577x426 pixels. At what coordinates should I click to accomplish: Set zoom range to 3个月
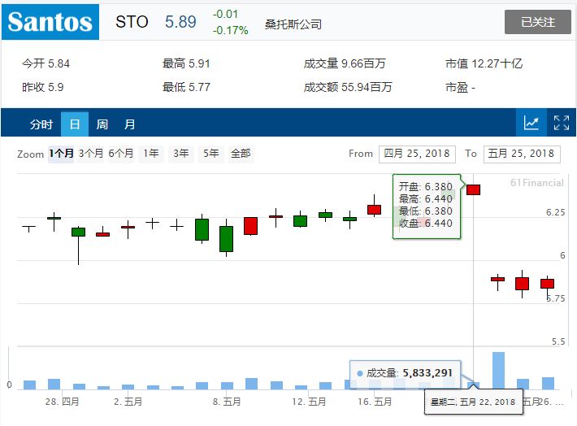tap(91, 154)
